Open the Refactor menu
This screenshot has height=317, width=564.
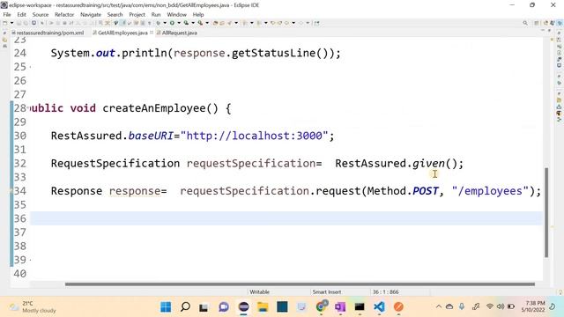pos(64,14)
